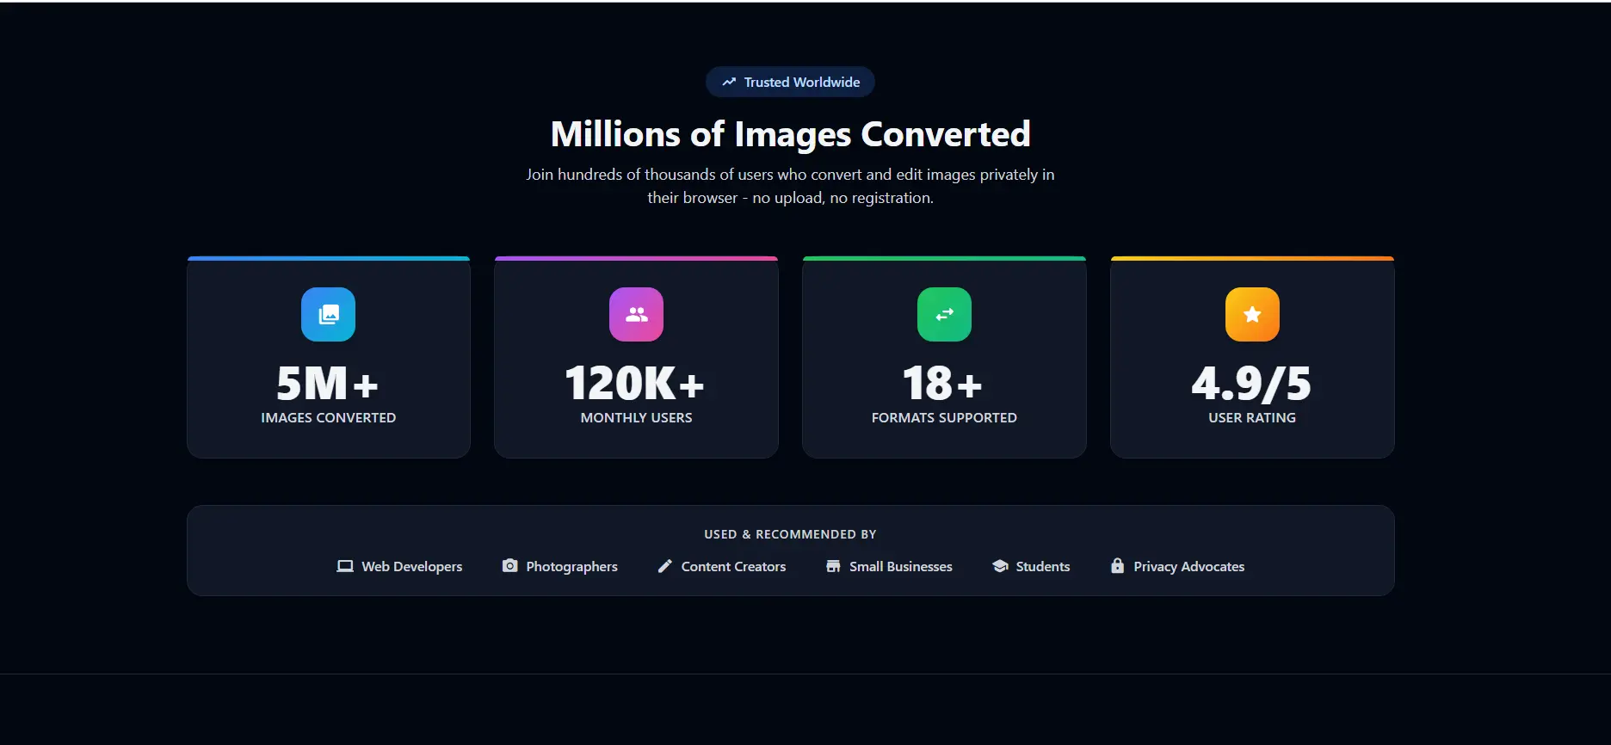Click the subtitle line starting with Join hundreds of thousands
The height and width of the screenshot is (745, 1611).
[x=790, y=175]
